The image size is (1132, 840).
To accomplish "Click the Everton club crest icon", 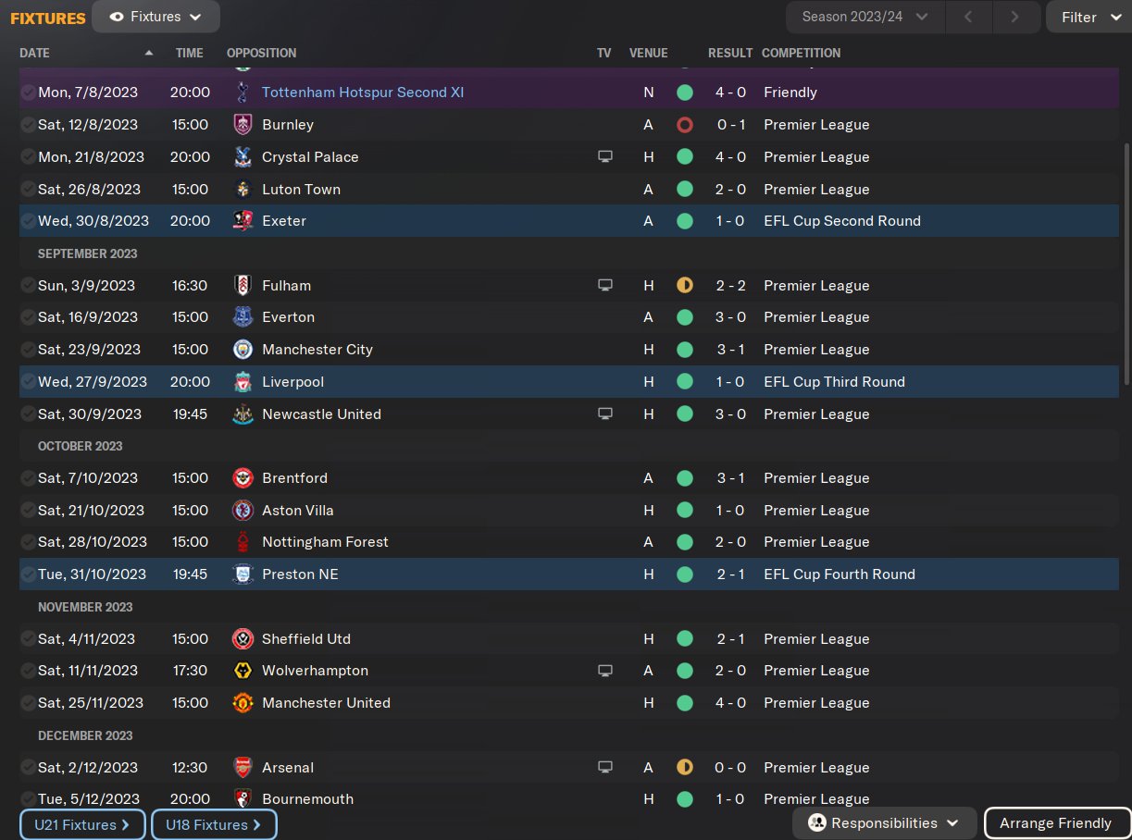I will pyautogui.click(x=243, y=317).
